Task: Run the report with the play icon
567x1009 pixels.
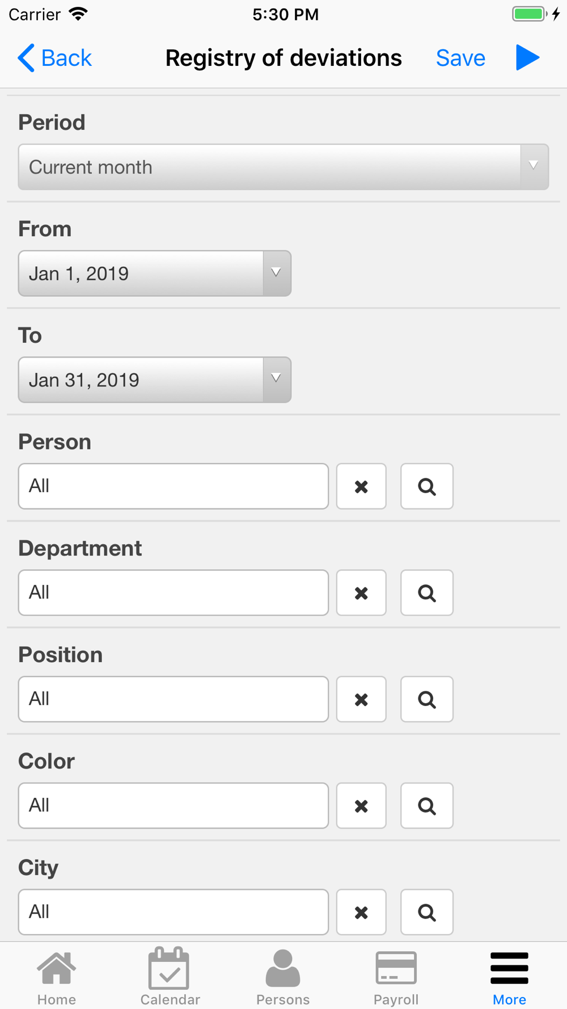Action: click(527, 58)
